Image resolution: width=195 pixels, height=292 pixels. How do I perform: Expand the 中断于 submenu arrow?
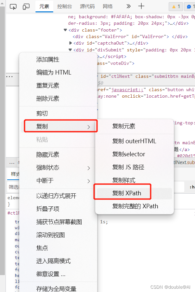click(89, 181)
